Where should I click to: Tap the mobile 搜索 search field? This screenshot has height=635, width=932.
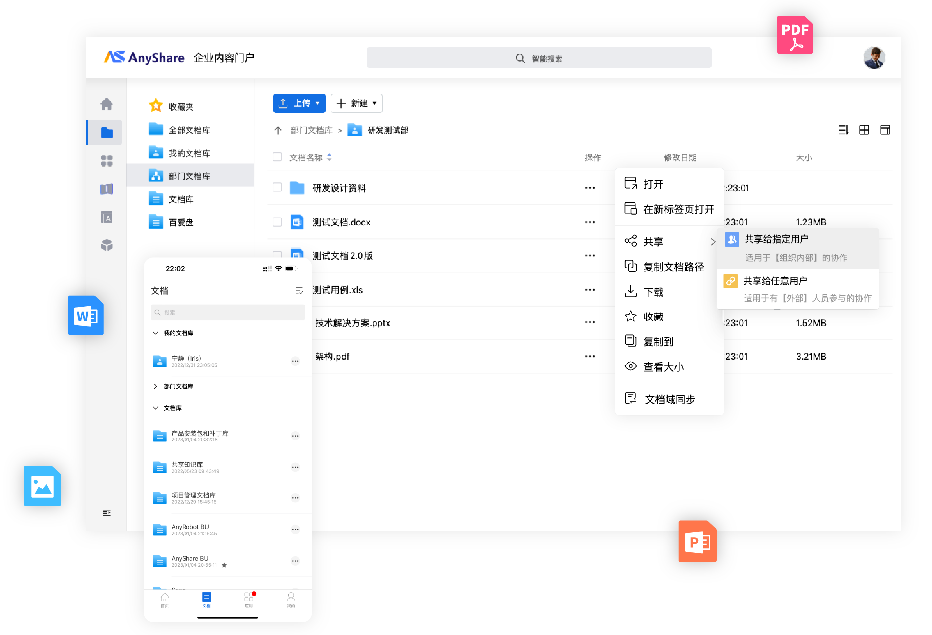(x=228, y=312)
